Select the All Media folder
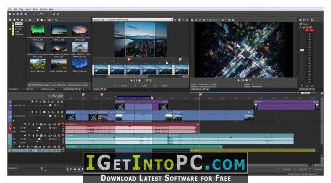 pyautogui.click(x=18, y=24)
